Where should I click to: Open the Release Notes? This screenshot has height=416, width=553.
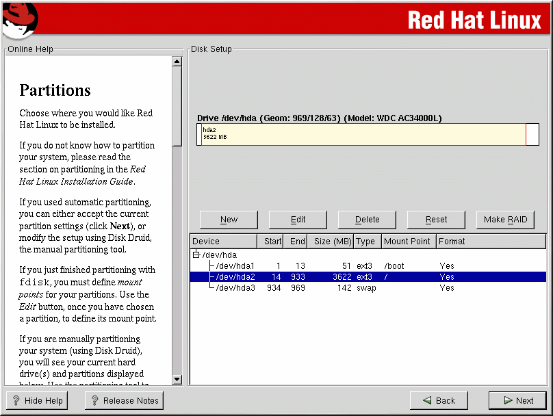124,401
